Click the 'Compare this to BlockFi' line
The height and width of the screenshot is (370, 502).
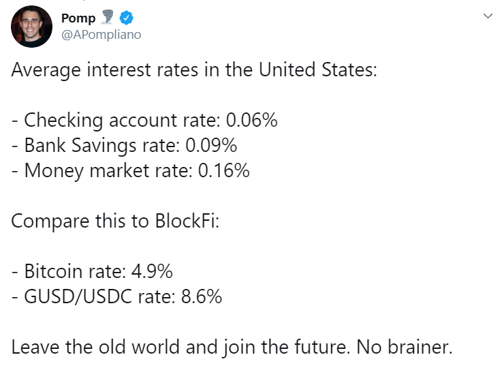click(115, 221)
